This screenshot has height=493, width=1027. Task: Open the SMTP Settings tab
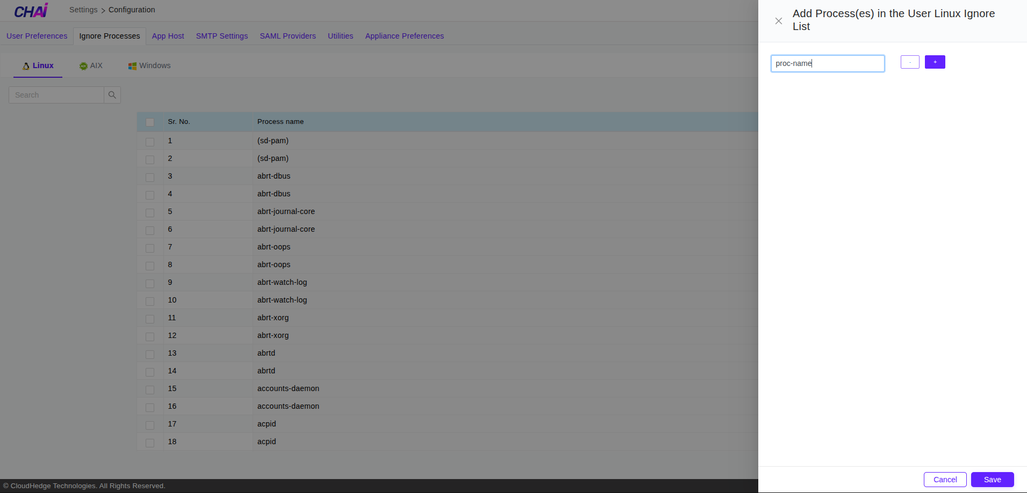click(221, 36)
